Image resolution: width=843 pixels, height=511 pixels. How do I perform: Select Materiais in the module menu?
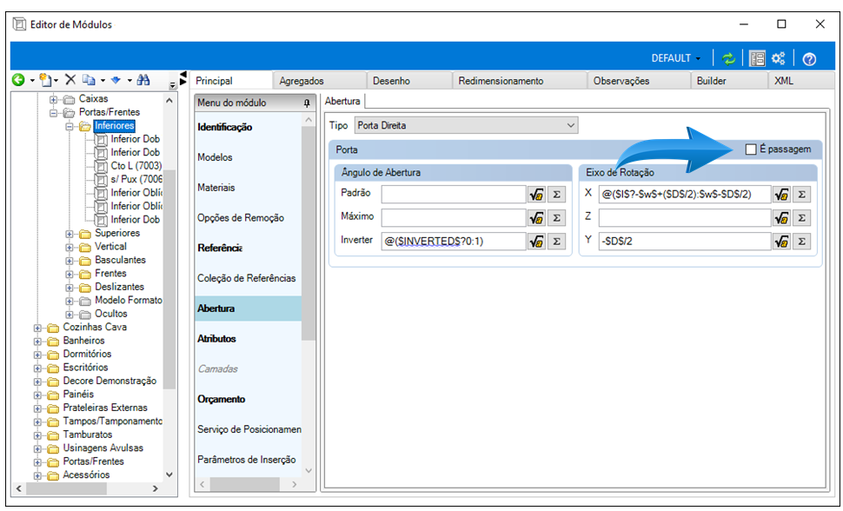[216, 188]
